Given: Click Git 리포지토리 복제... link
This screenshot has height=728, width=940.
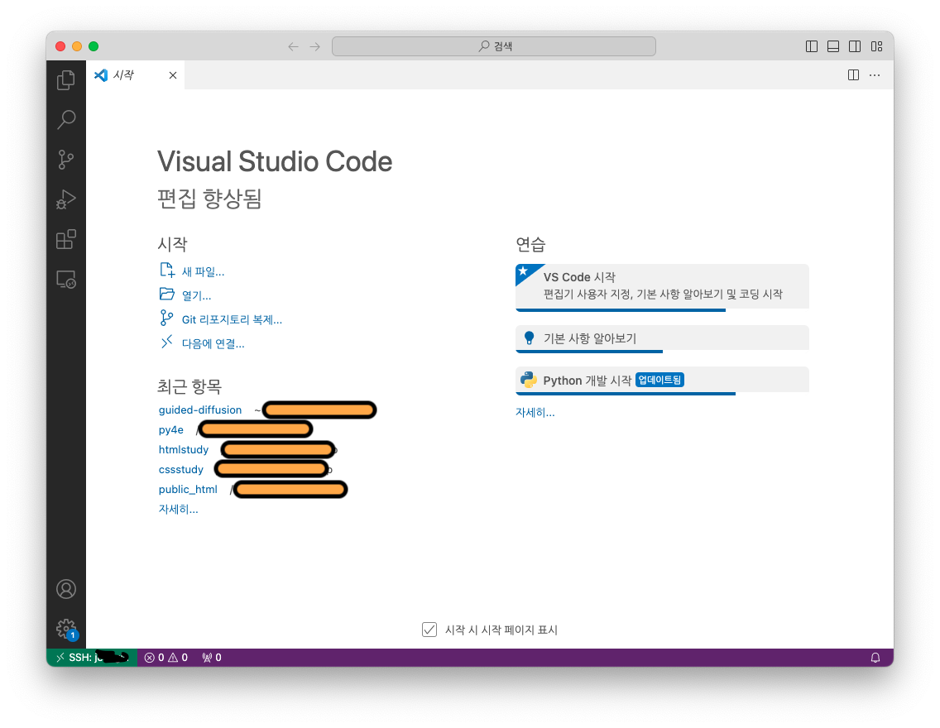Looking at the screenshot, I should tap(232, 319).
